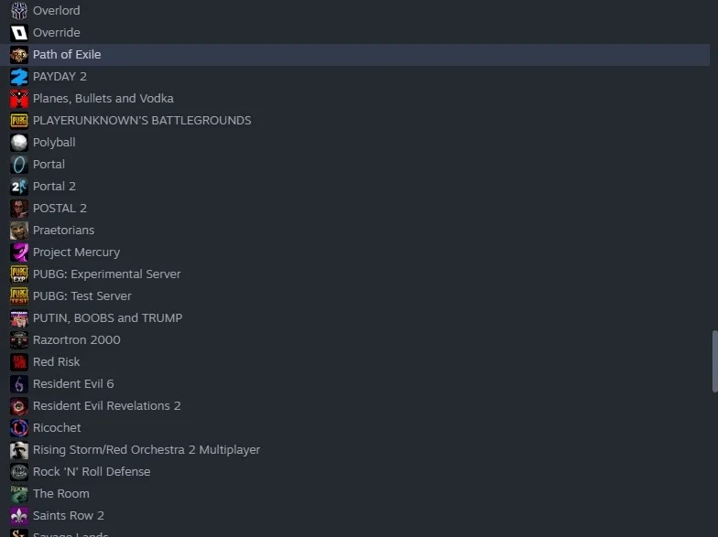Select Planes, Bullets and Vodka entry
Screen dimensions: 718x537
click(x=355, y=99)
